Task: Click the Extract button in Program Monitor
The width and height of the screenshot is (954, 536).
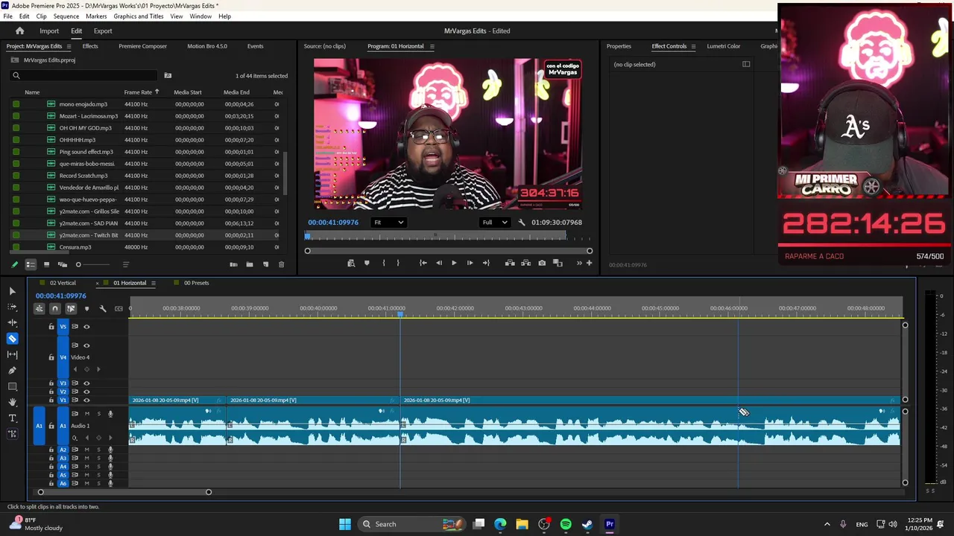Action: pos(525,263)
